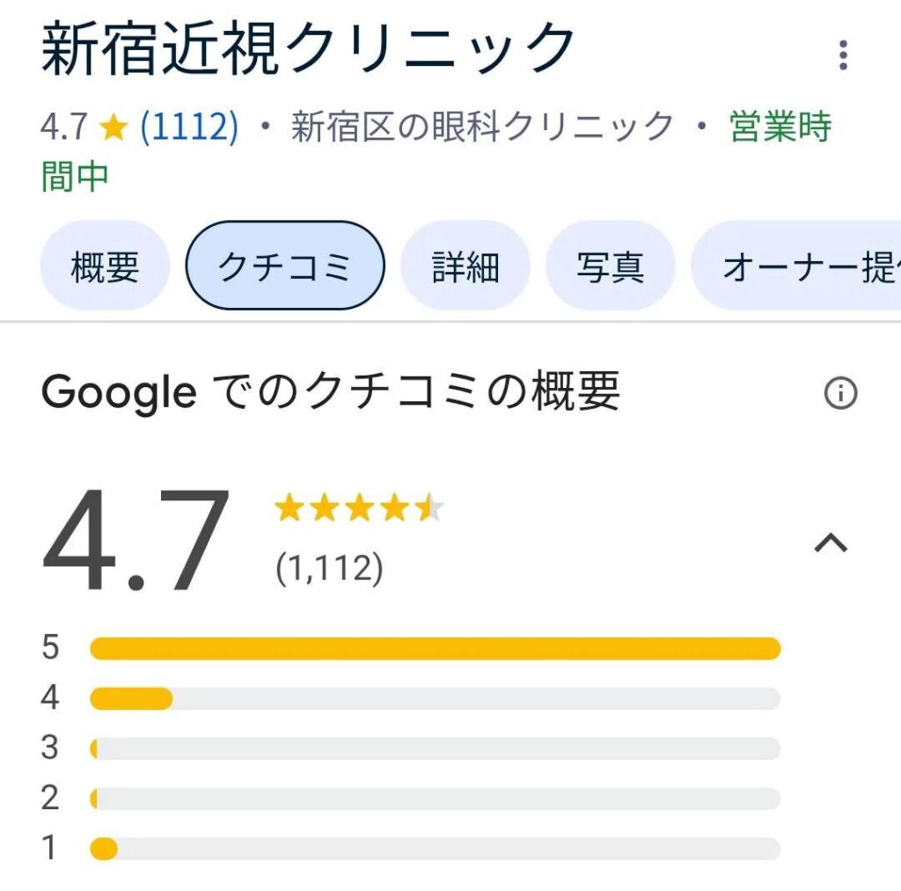Open the (1112) reviews link
This screenshot has width=901, height=891.
click(x=189, y=127)
